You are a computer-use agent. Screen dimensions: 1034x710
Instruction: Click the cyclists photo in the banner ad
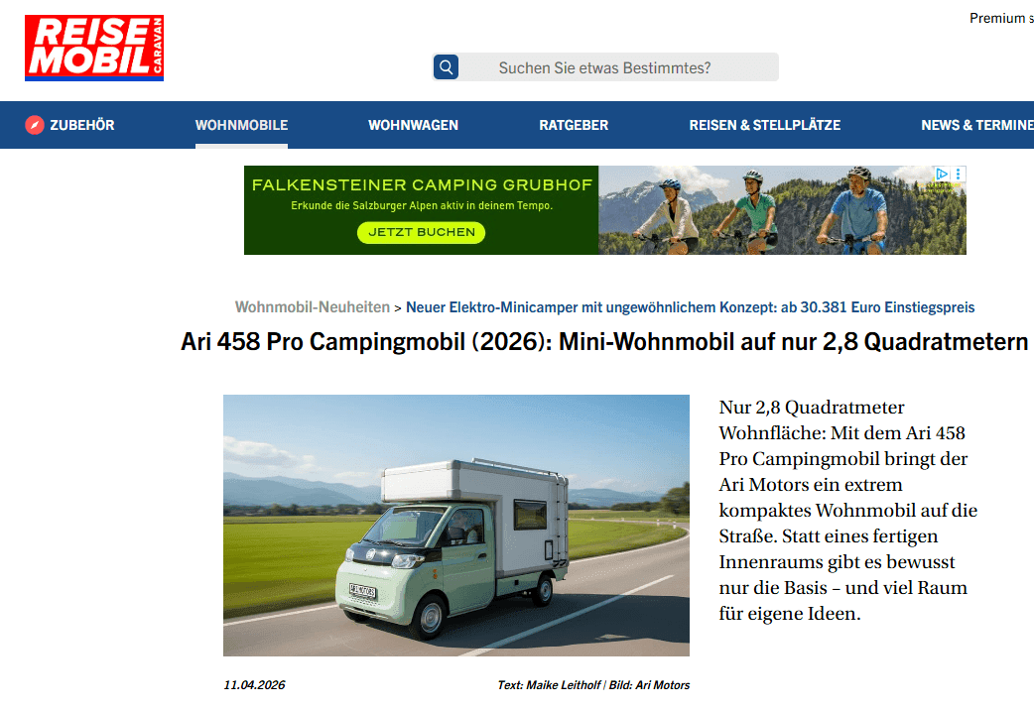[x=782, y=210]
